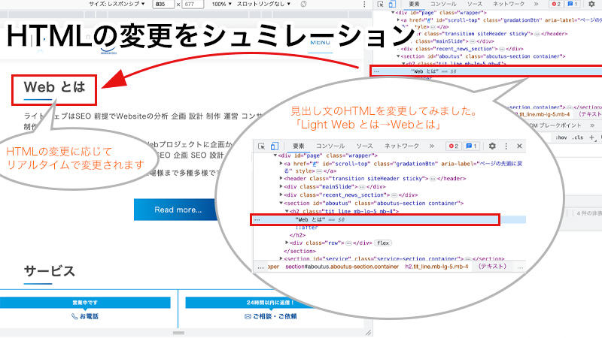This screenshot has width=602, height=338.
Task: Click the message badge in the top-right DevTools toolbar
Action: 573,4
